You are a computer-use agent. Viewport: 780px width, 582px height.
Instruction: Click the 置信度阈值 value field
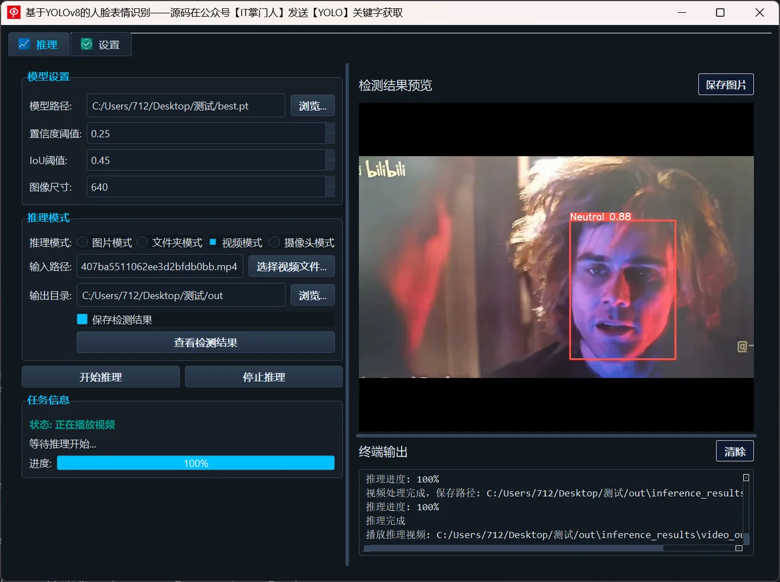tap(206, 134)
